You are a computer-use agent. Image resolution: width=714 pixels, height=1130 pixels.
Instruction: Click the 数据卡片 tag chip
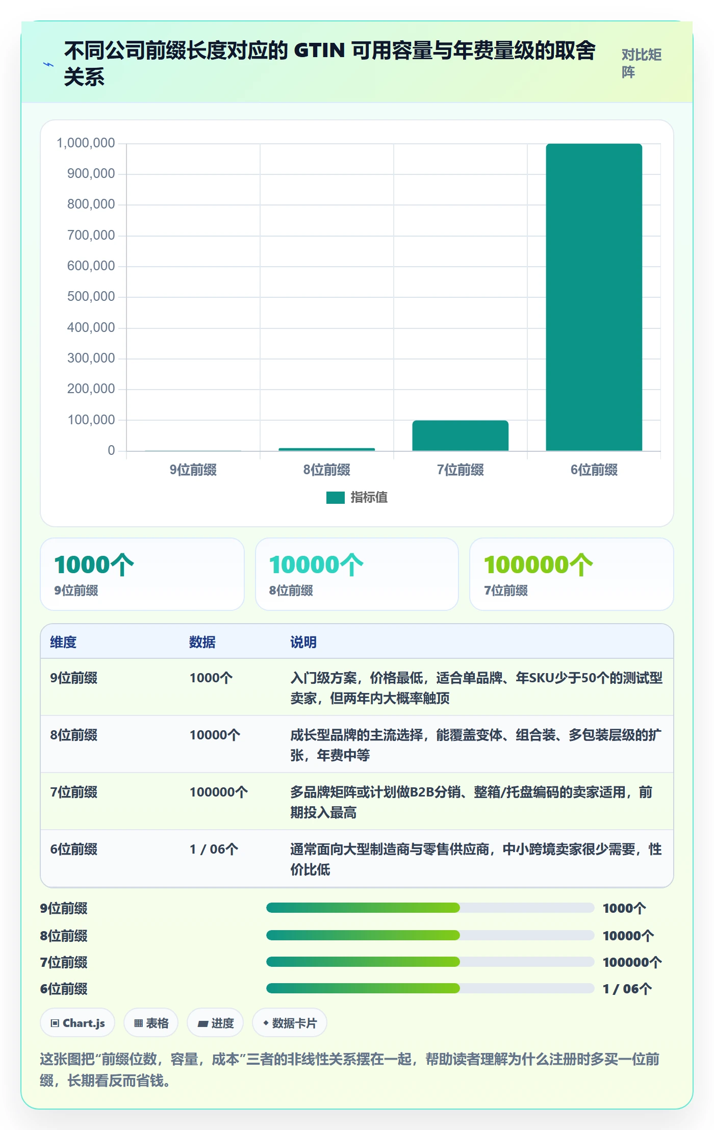click(289, 1022)
